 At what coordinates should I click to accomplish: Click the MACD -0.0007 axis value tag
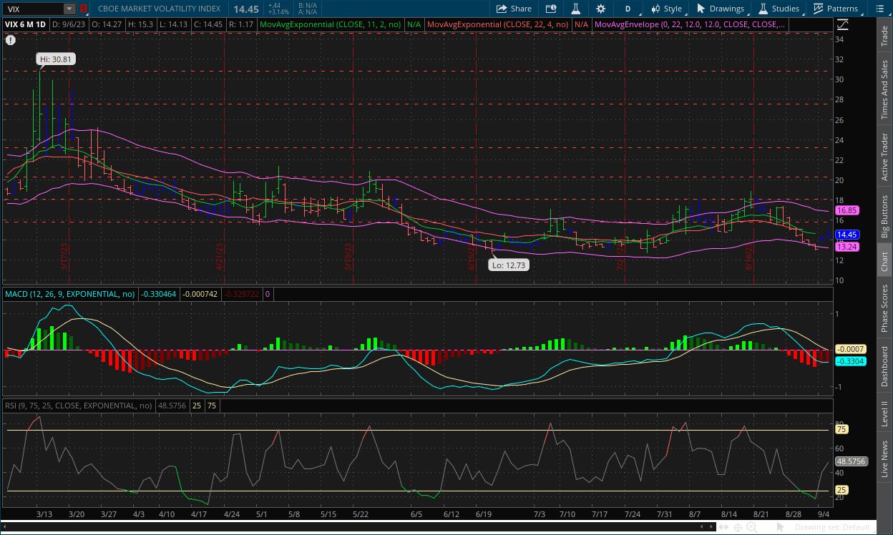click(x=850, y=349)
